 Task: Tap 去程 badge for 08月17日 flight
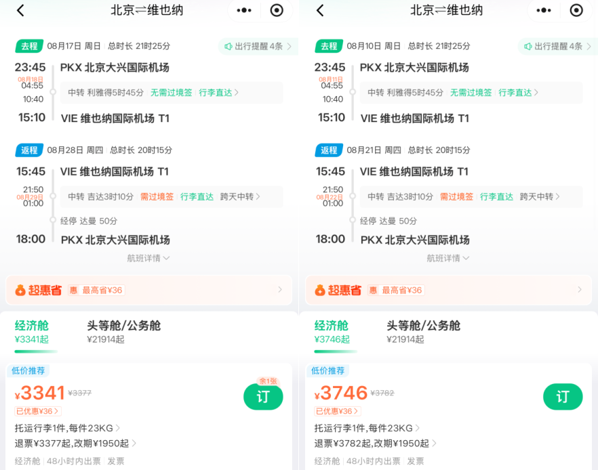[29, 47]
